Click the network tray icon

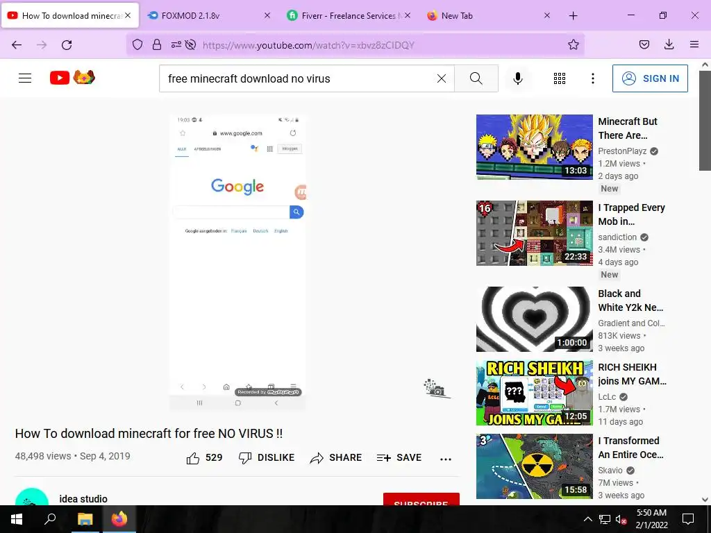605,519
